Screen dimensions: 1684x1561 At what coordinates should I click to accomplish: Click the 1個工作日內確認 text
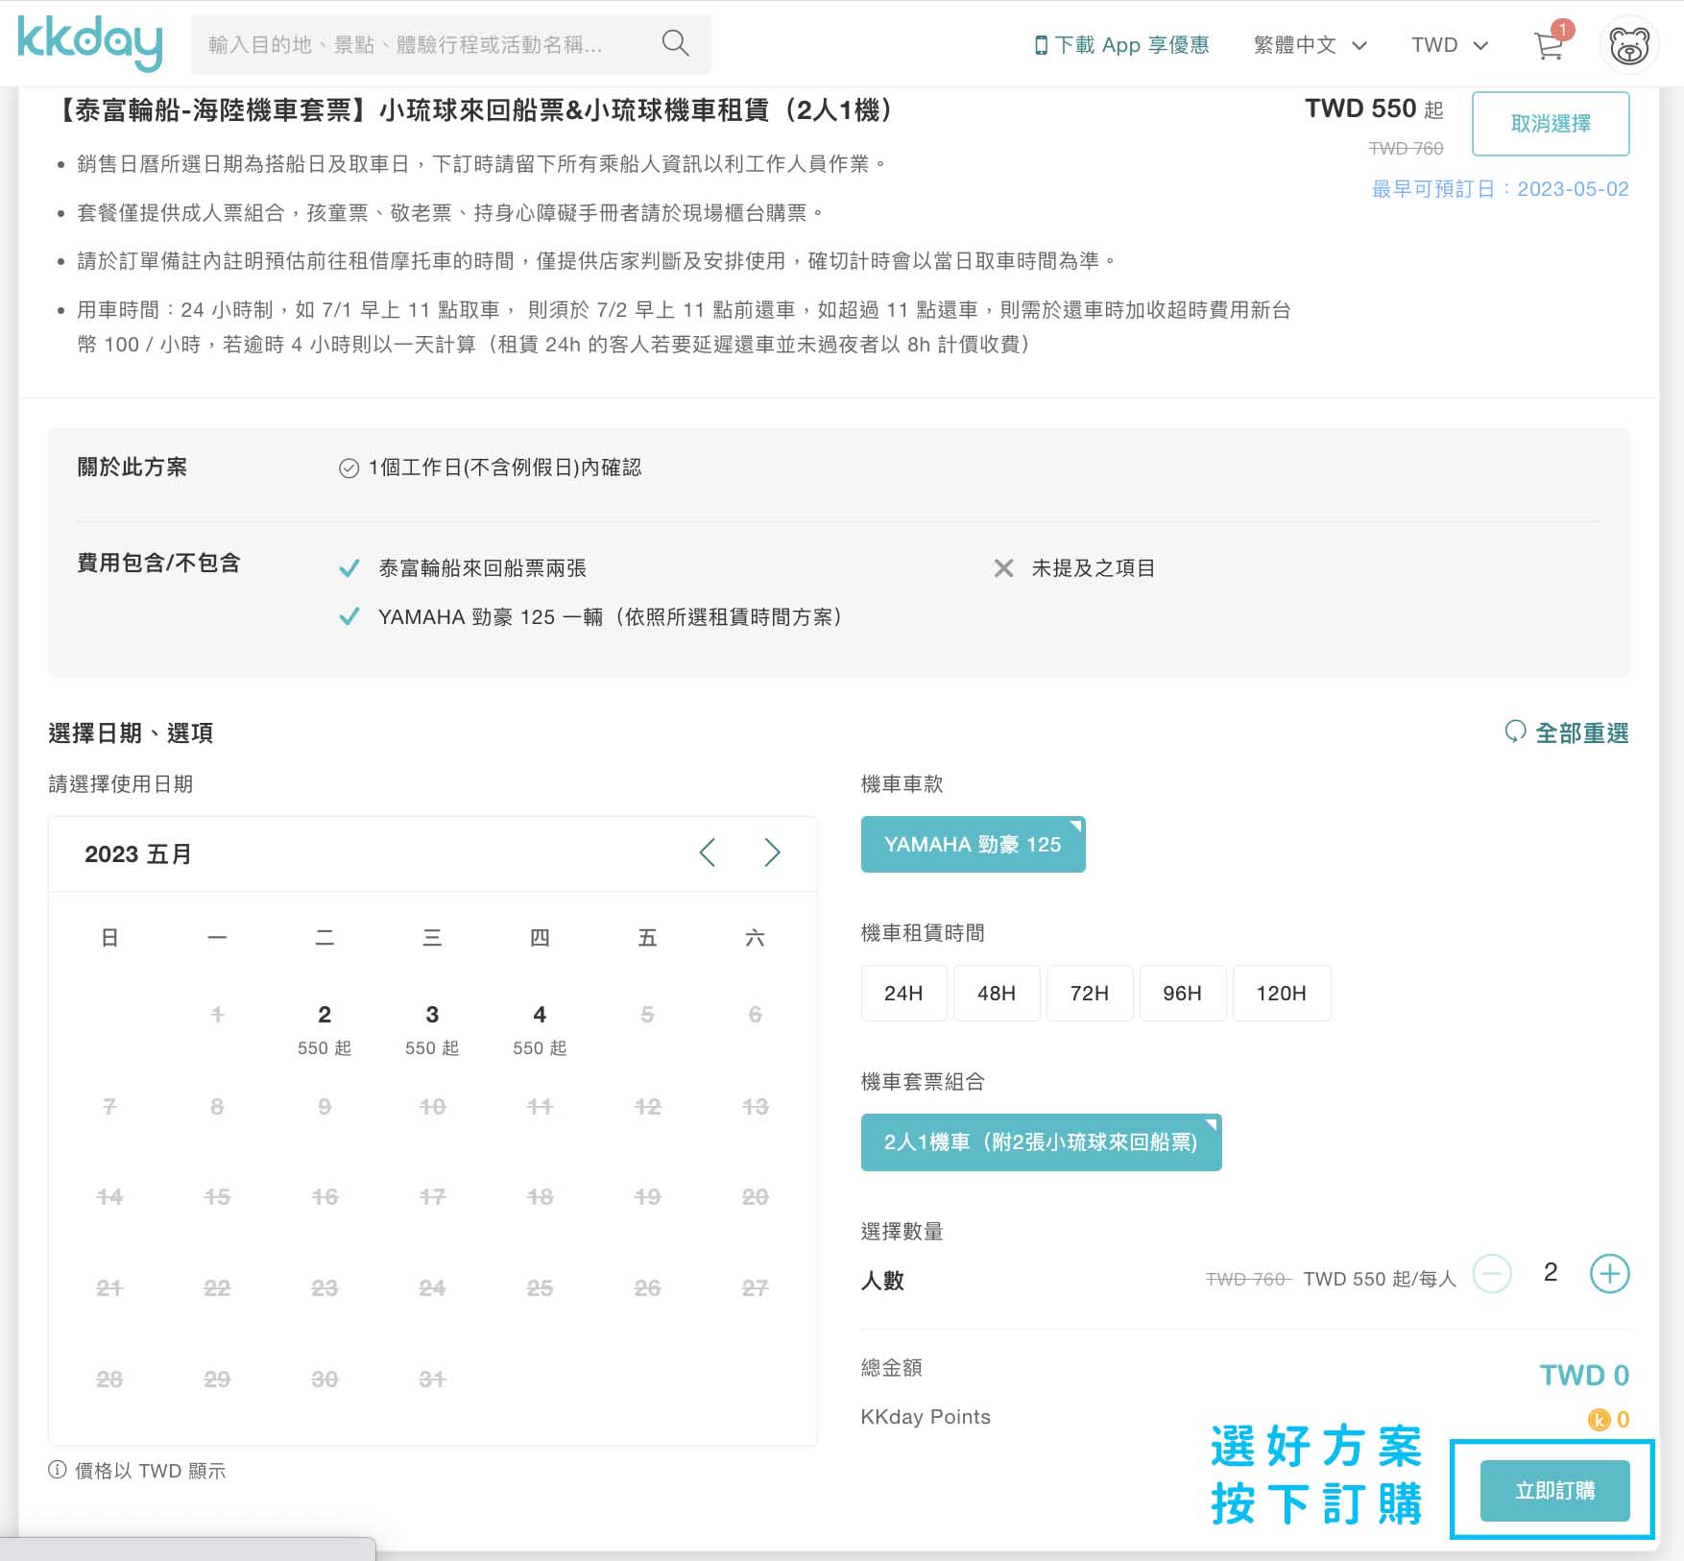(x=504, y=468)
